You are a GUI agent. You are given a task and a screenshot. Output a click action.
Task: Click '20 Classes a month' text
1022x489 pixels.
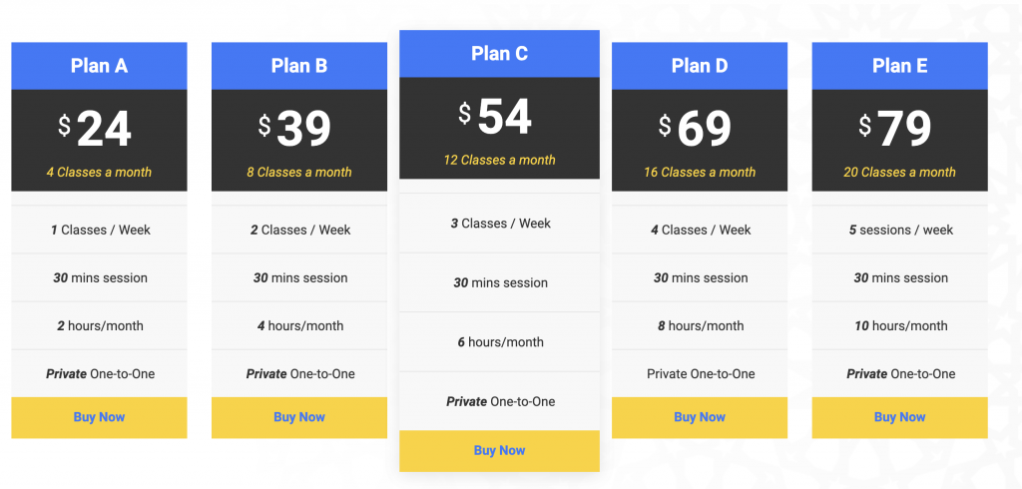pos(899,172)
